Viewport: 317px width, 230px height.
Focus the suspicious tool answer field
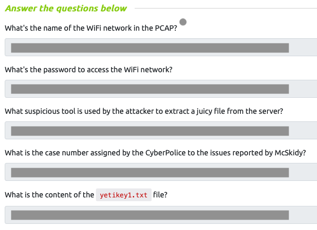point(161,130)
